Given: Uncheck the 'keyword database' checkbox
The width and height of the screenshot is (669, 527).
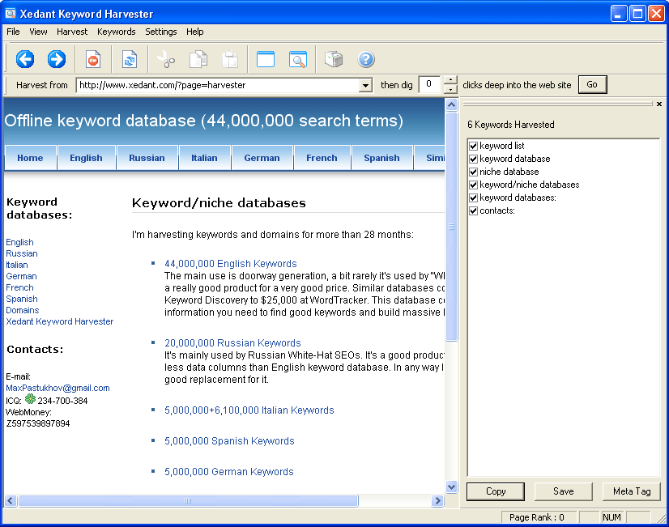Looking at the screenshot, I should click(x=473, y=159).
